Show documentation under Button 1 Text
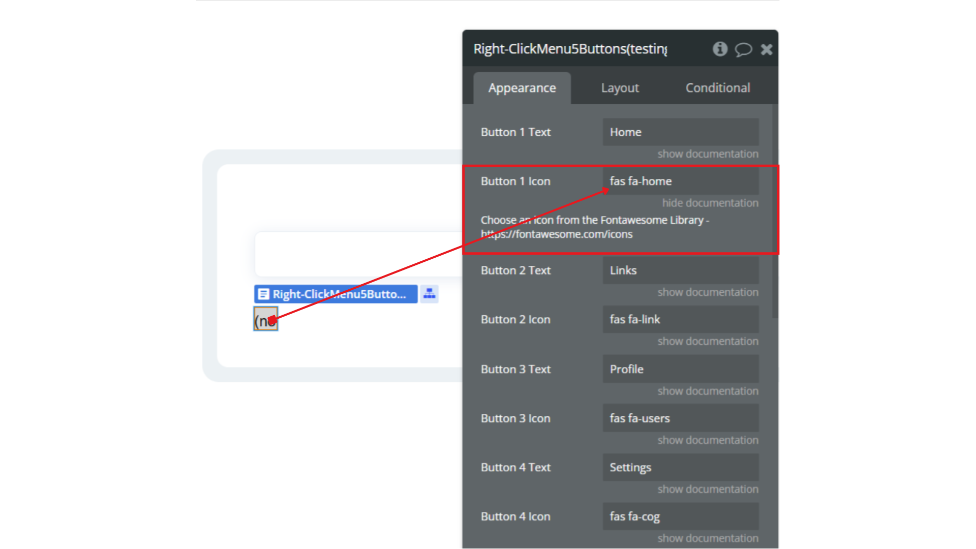Screen dimensions: 976x549 click(x=708, y=154)
